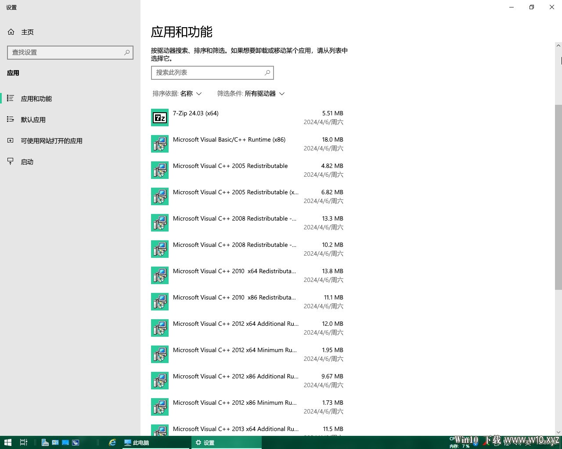Click the 1.95 MB size value
Image resolution: width=562 pixels, height=449 pixels.
(333, 350)
